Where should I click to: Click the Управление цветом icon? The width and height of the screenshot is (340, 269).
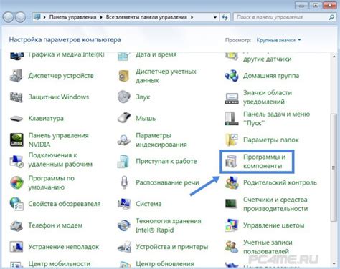[232, 225]
